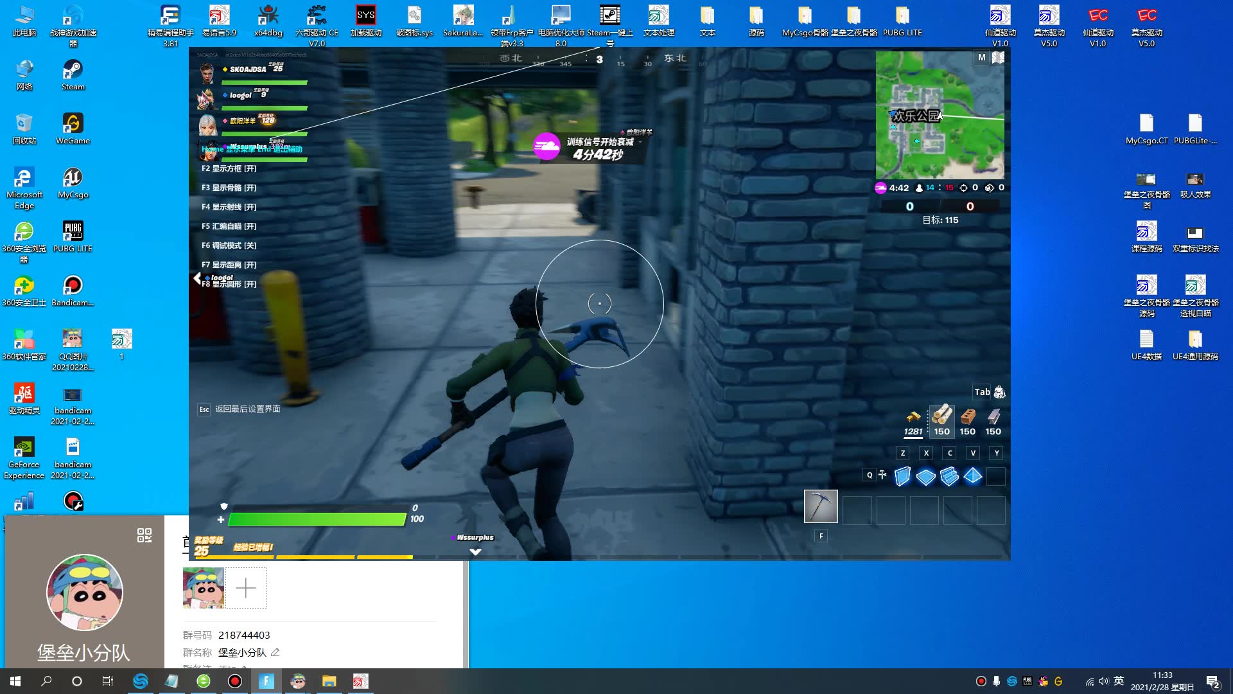Collapse the cheat menu with the left arrow

coord(197,278)
